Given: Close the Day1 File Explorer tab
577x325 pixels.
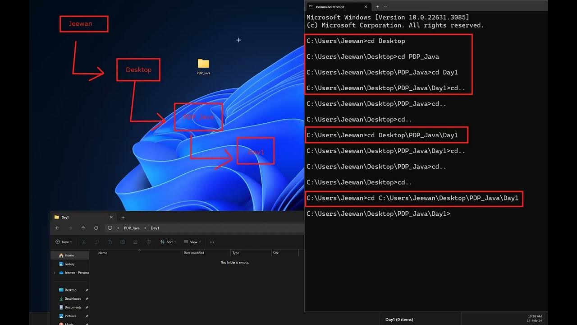Looking at the screenshot, I should (111, 217).
